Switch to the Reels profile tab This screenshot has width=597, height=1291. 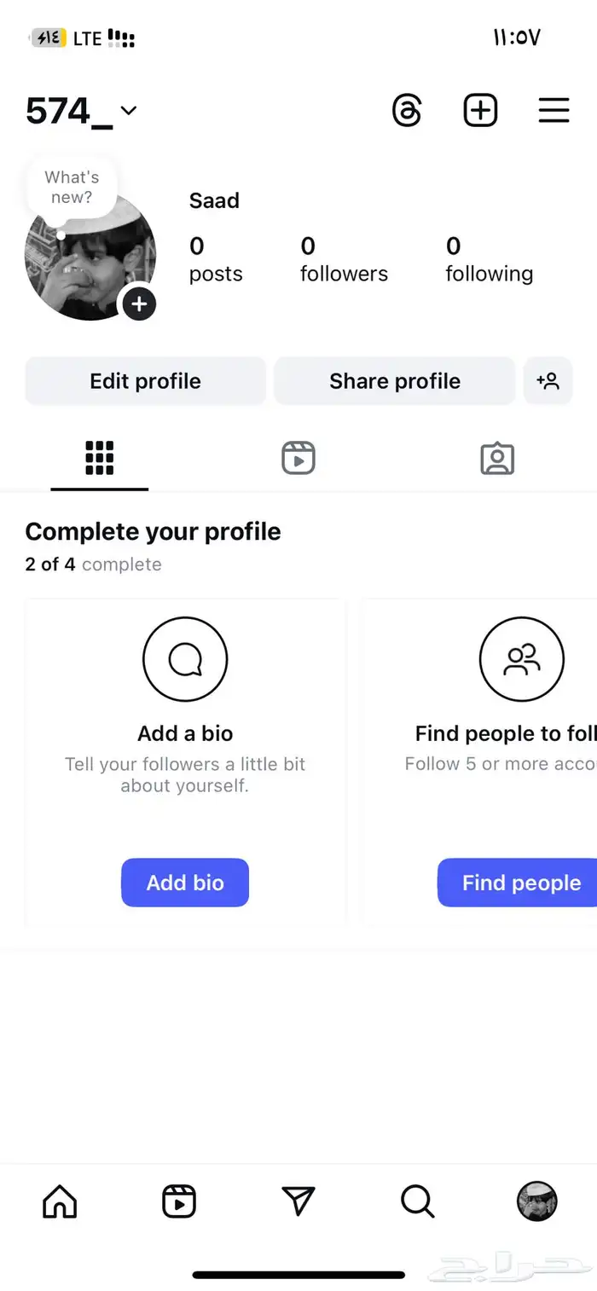[298, 458]
